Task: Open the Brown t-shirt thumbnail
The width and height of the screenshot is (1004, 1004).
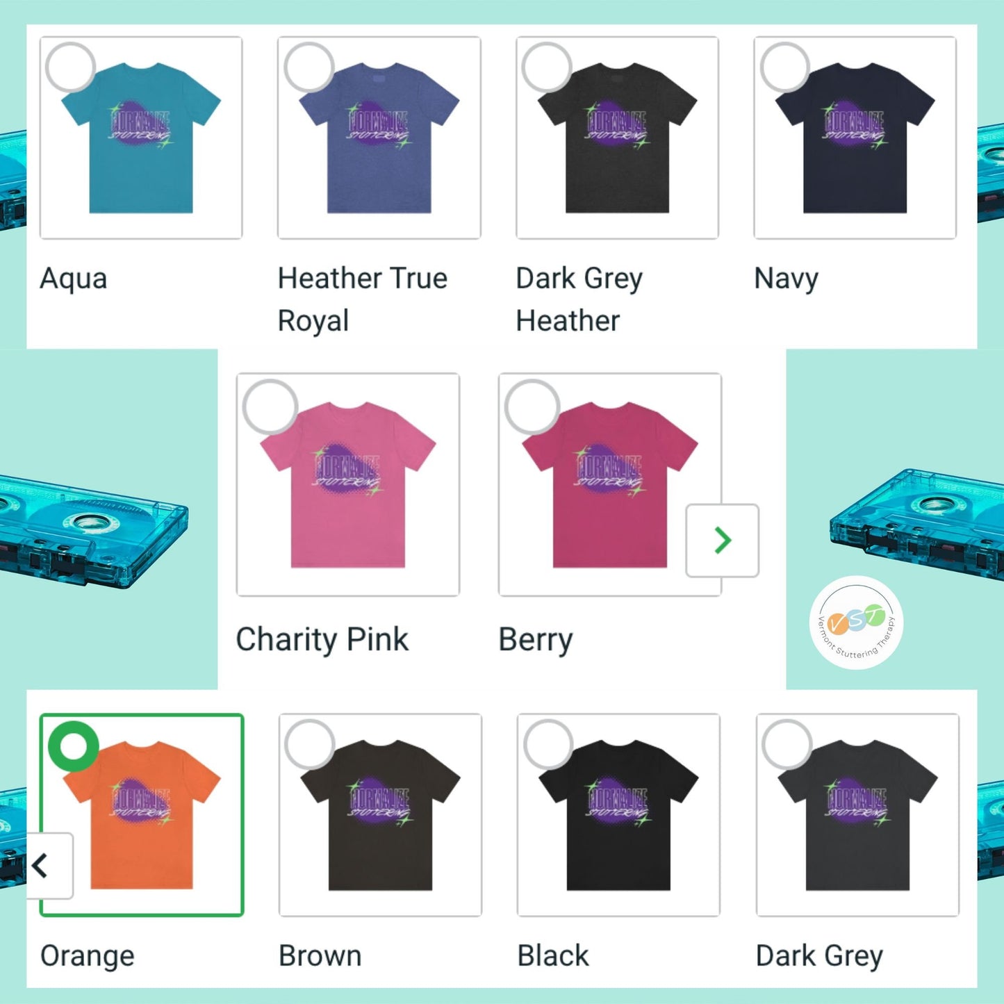Action: click(380, 815)
